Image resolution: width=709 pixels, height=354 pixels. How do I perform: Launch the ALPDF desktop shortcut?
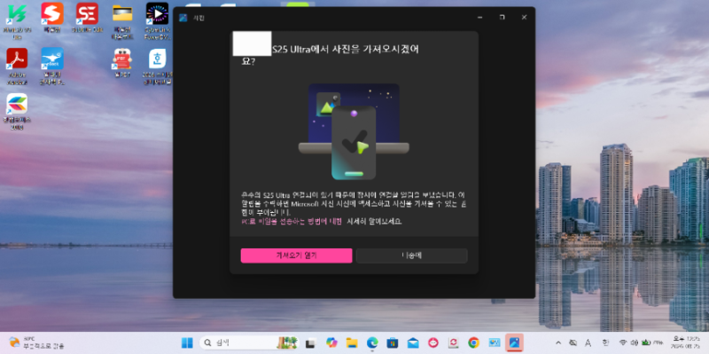[x=122, y=62]
